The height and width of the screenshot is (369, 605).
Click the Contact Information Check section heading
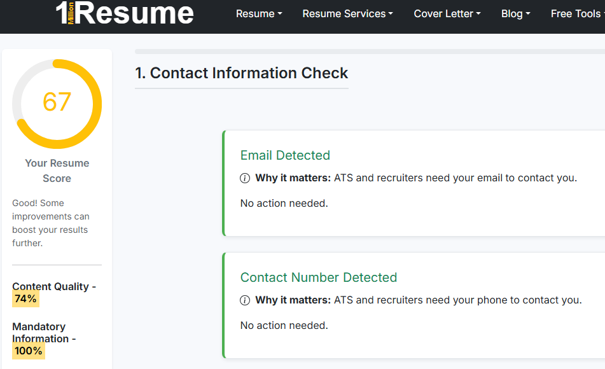242,73
